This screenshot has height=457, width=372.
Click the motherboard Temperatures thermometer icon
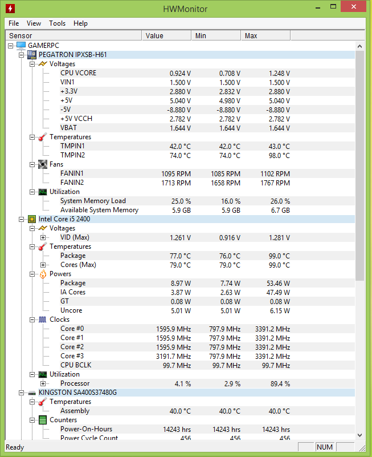[43, 137]
